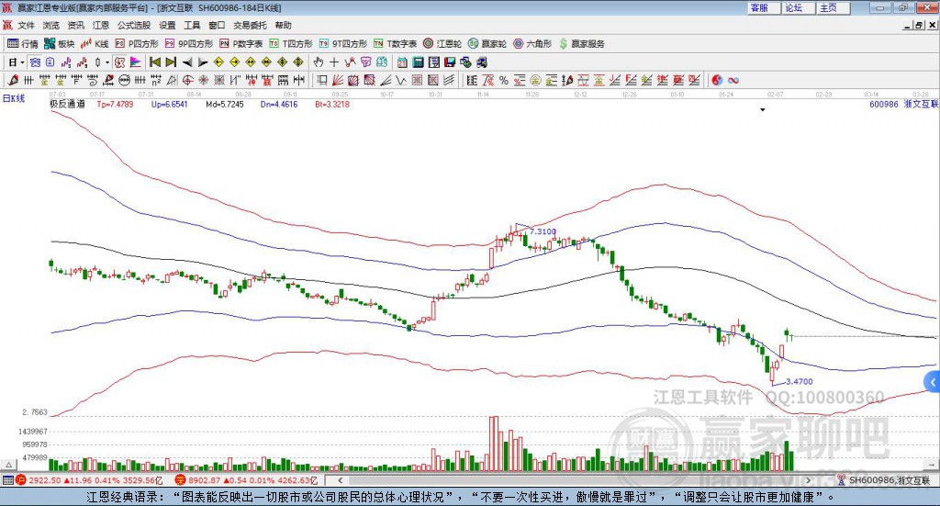
Task: Open the calculator icon
Action: tap(418, 62)
